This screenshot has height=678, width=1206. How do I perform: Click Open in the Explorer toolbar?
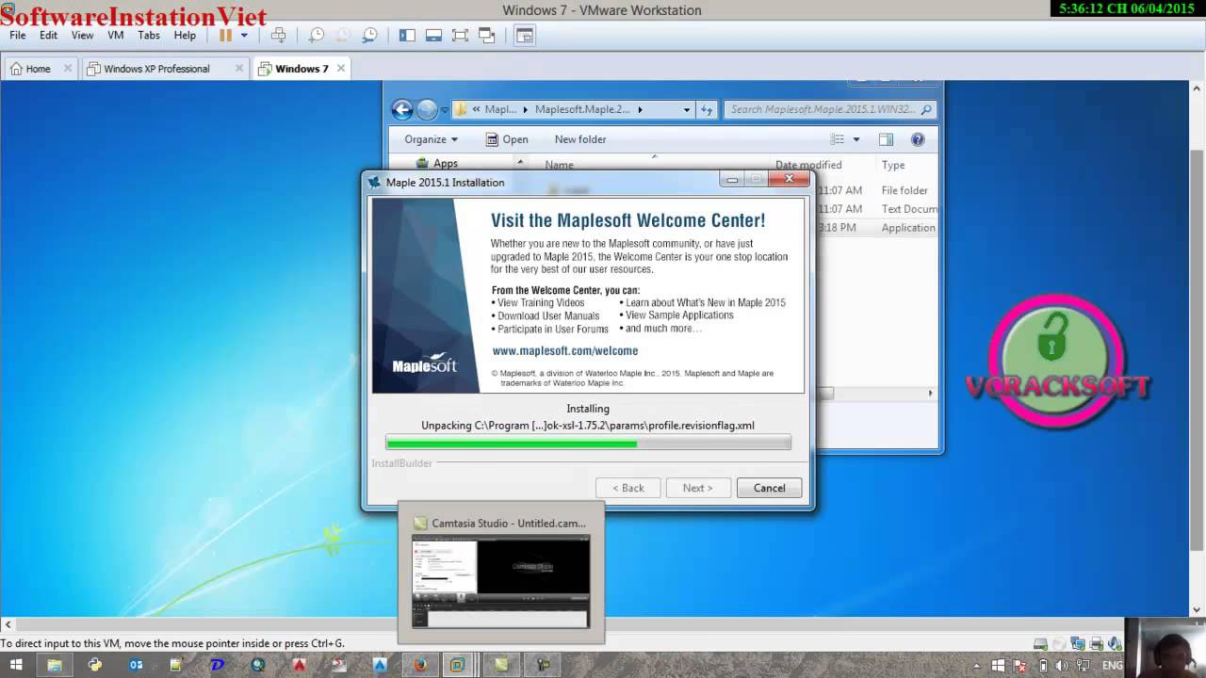click(x=507, y=139)
